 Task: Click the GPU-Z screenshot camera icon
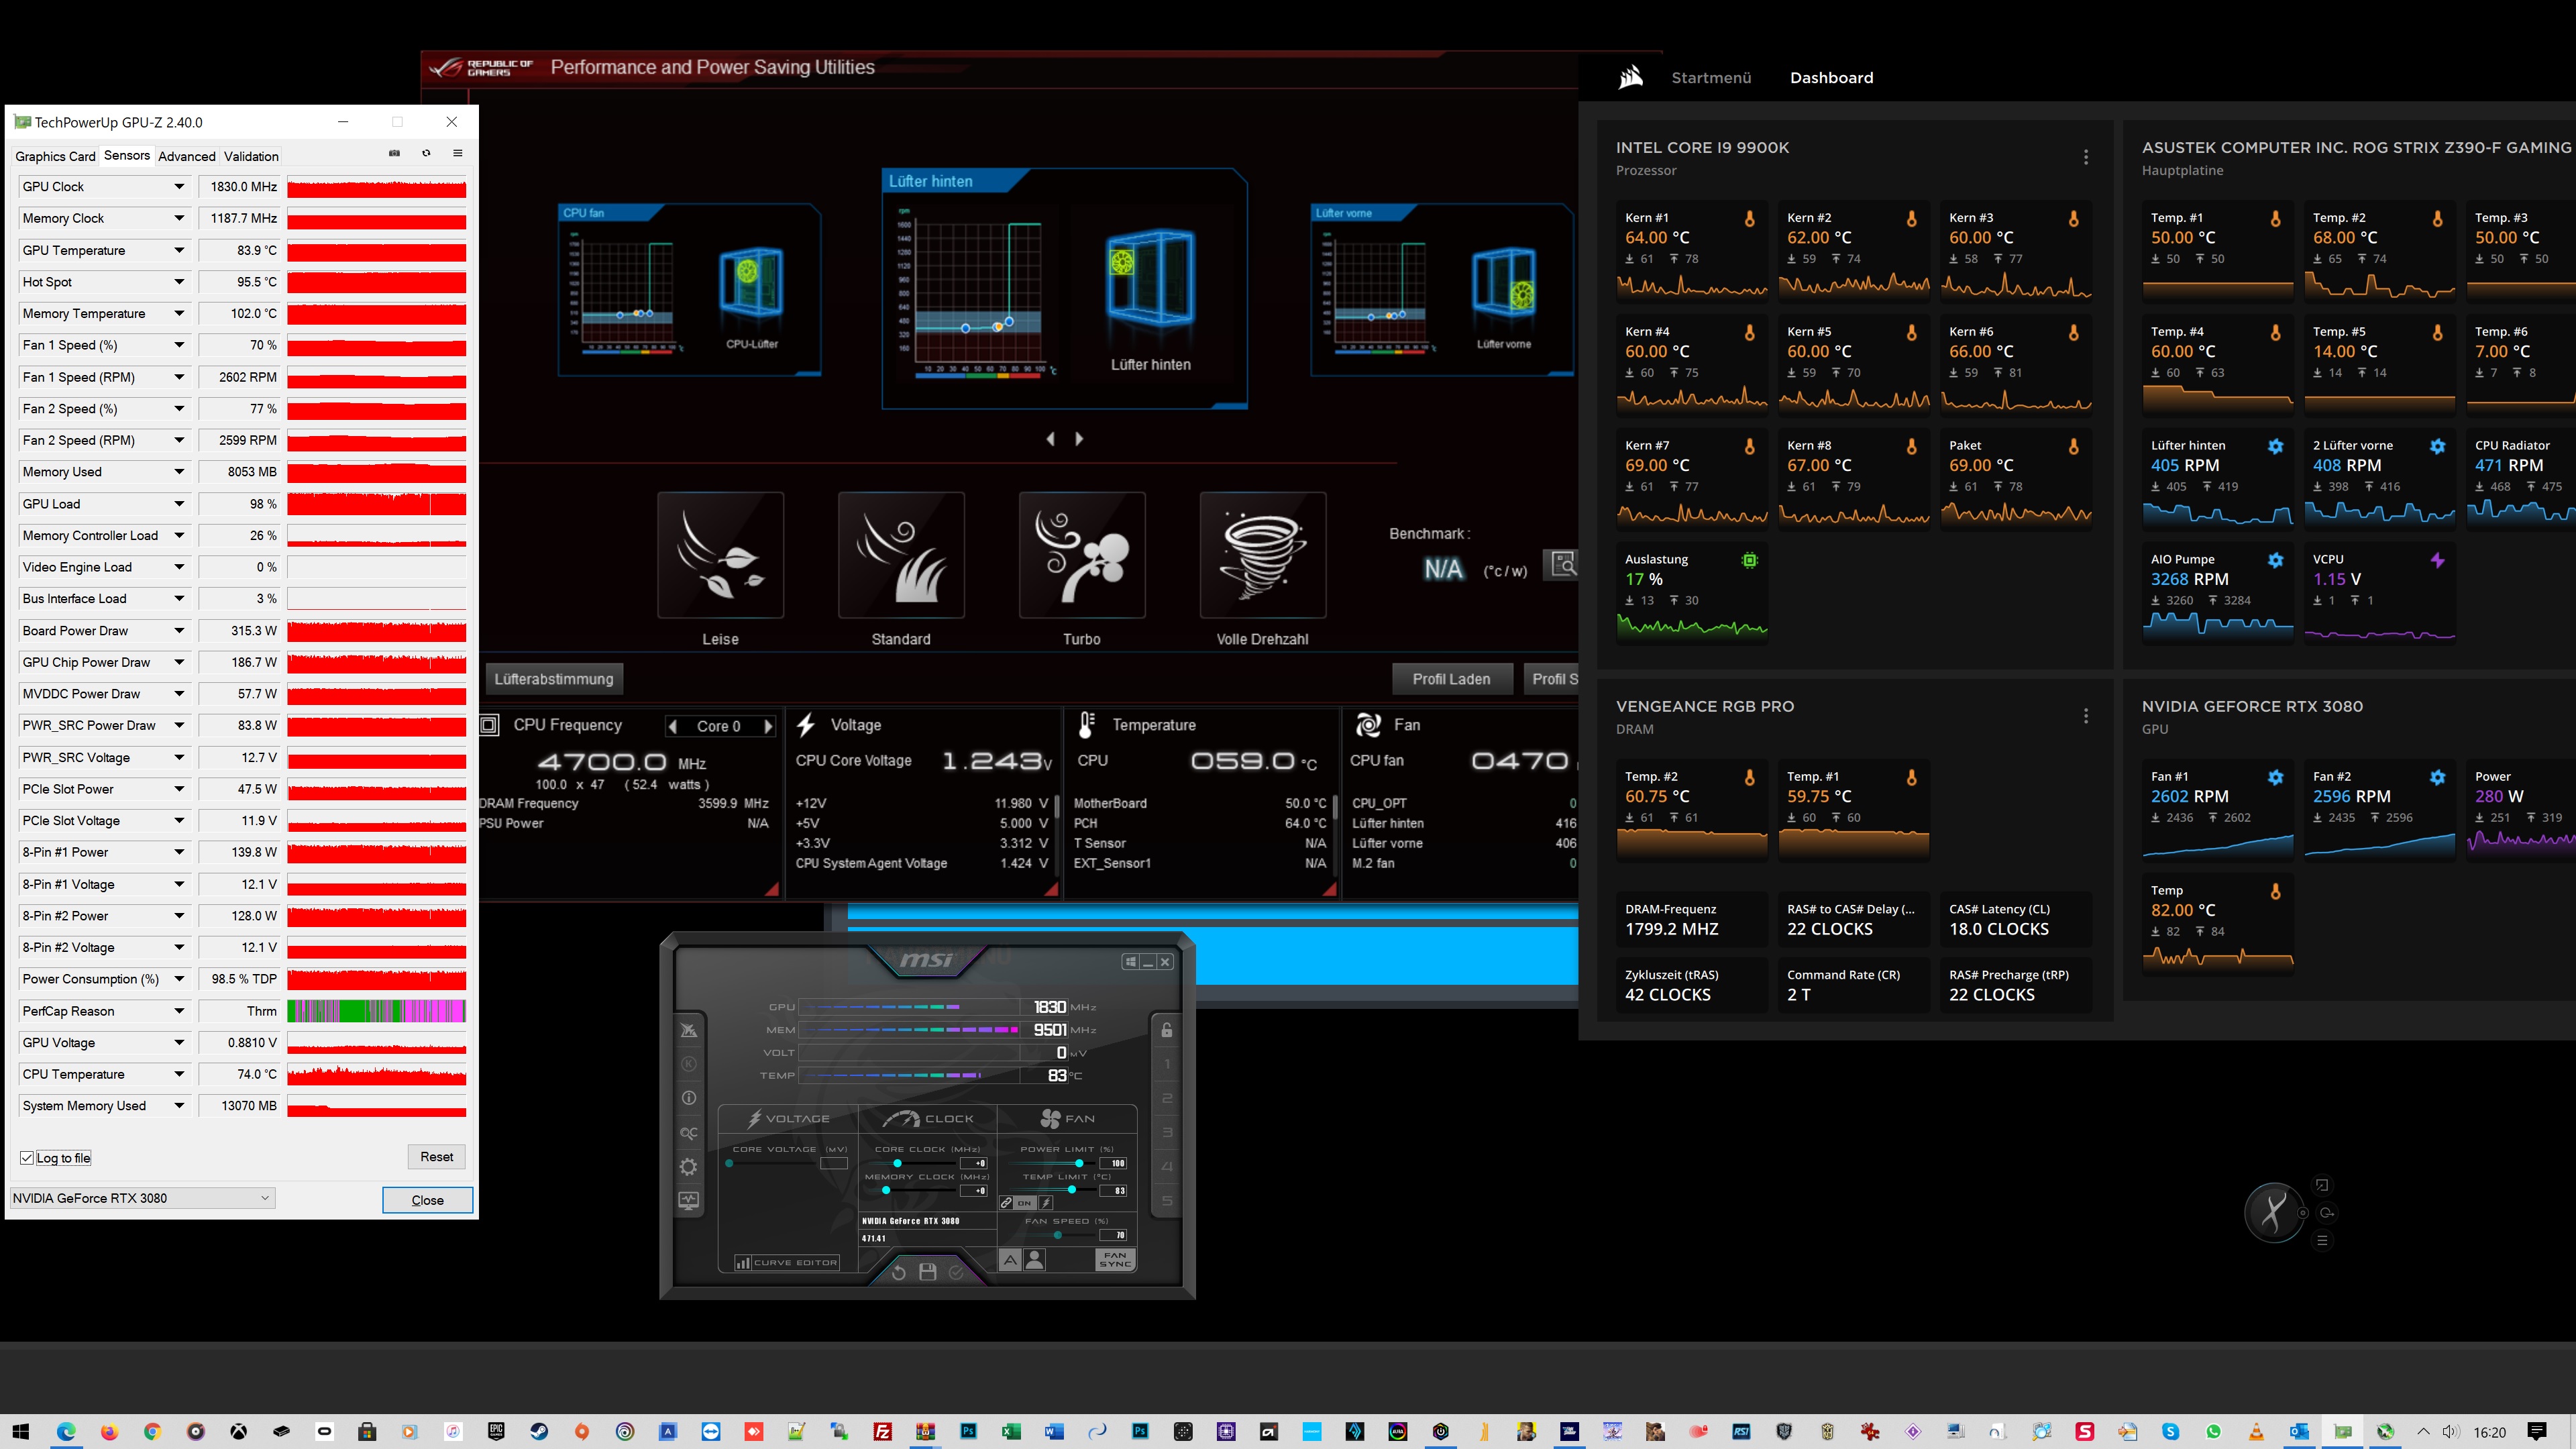(x=394, y=153)
